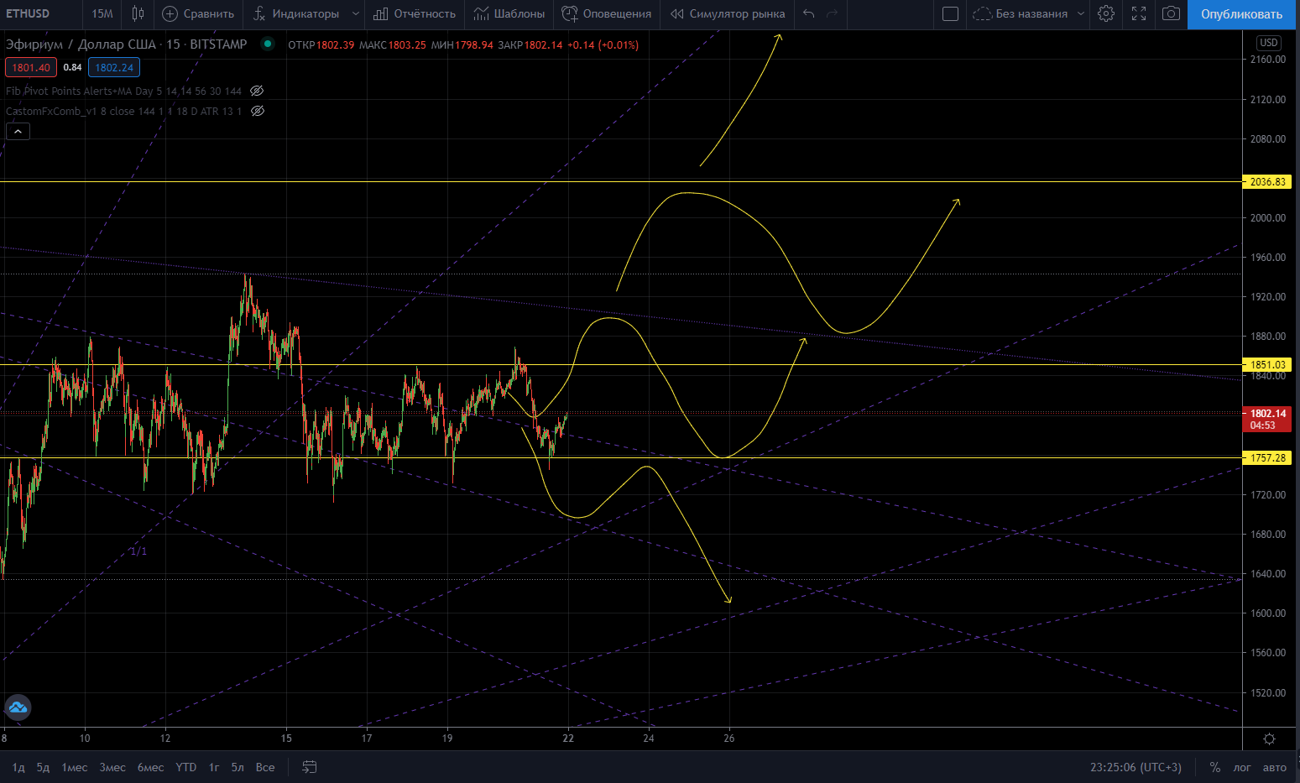The width and height of the screenshot is (1300, 783).
Task: Click the chart time axis settings gear
Action: [1269, 739]
